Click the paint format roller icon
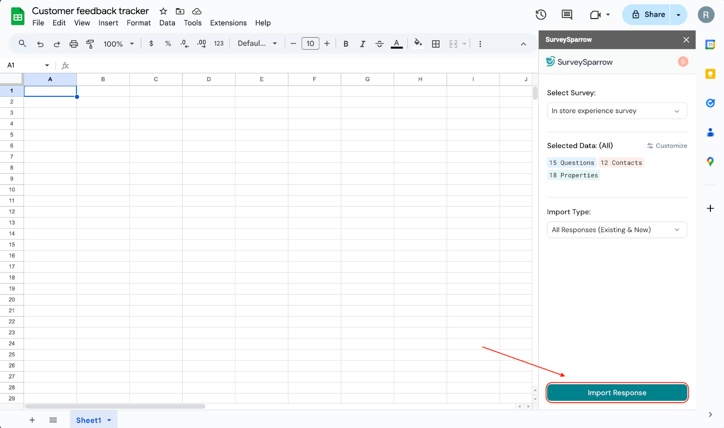Screen dimensions: 724x428 [x=90, y=44]
